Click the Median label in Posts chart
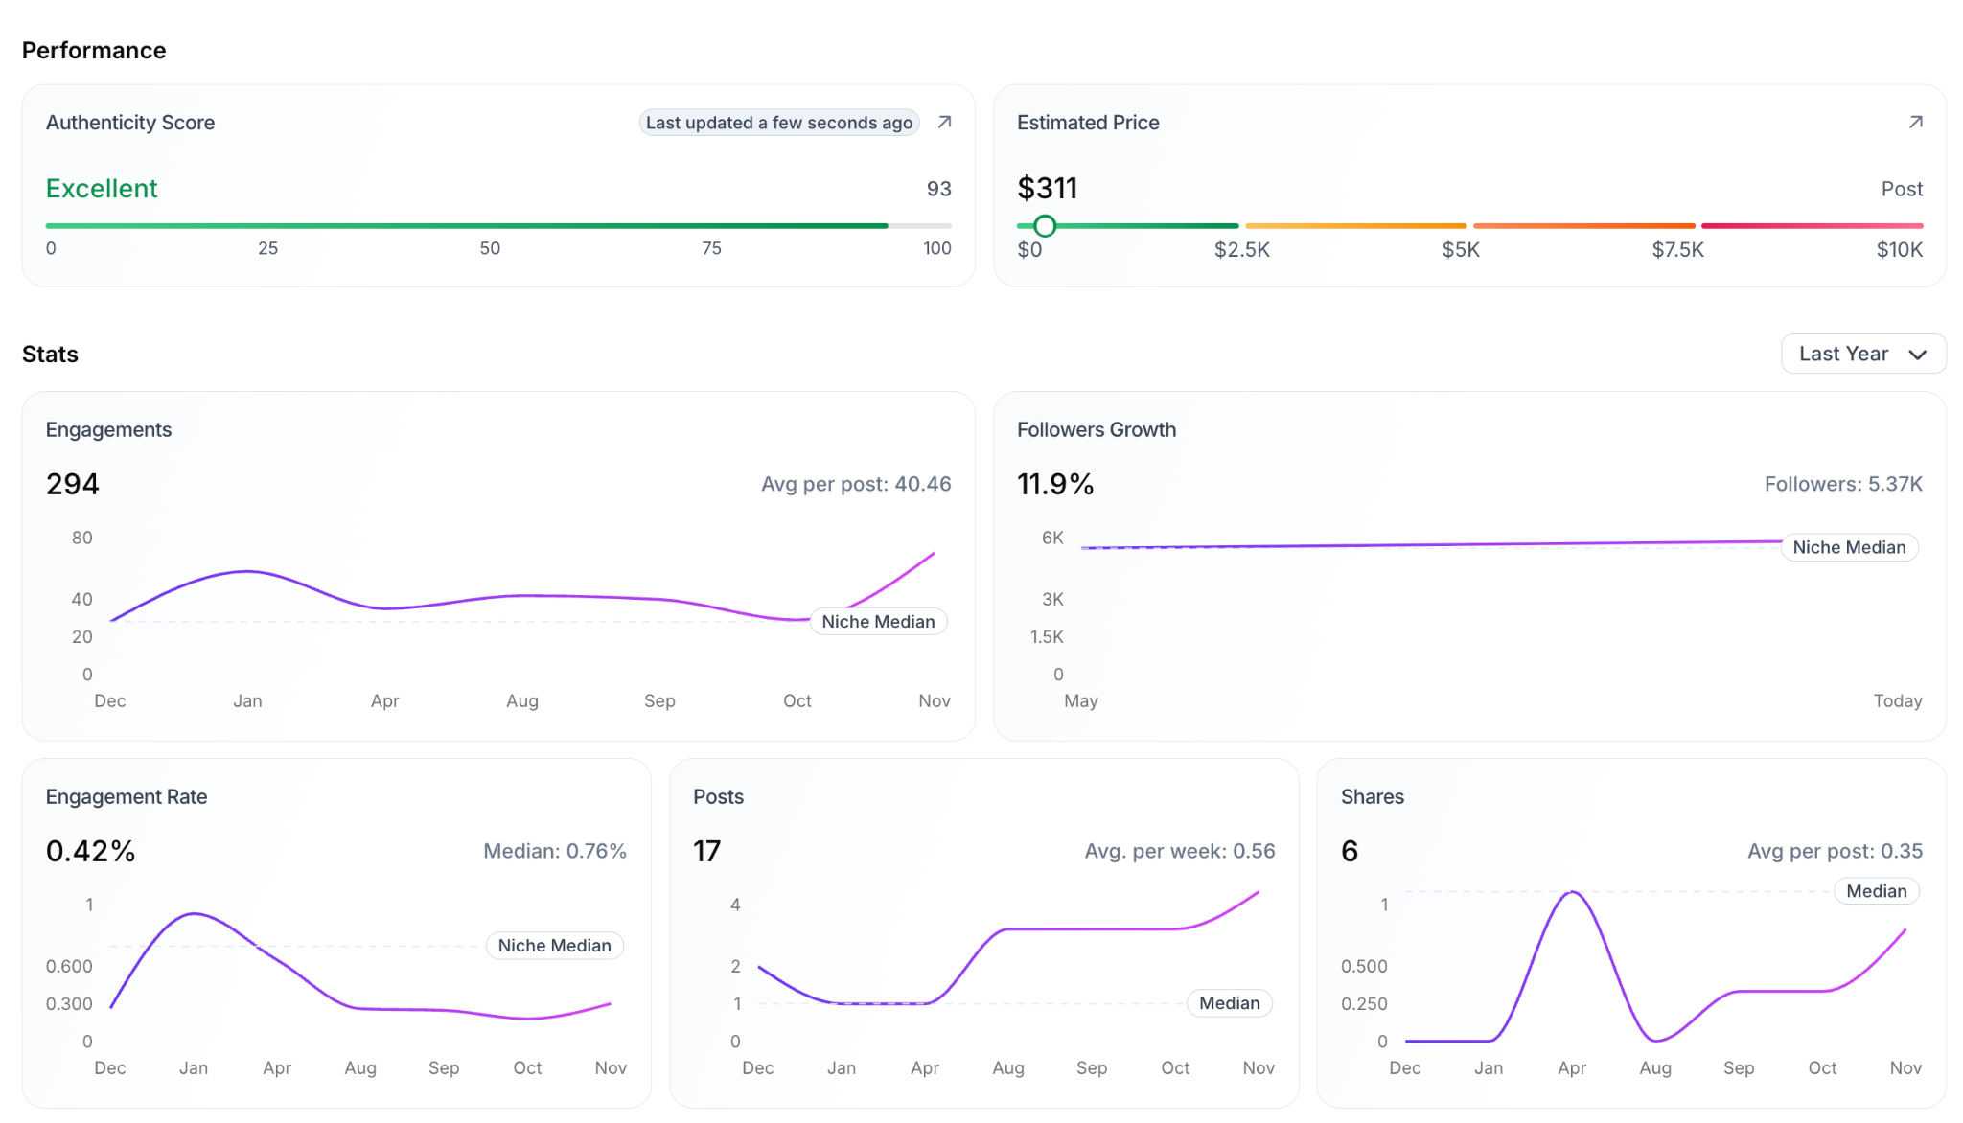Screen dimensions: 1963x1123 tap(1229, 1003)
